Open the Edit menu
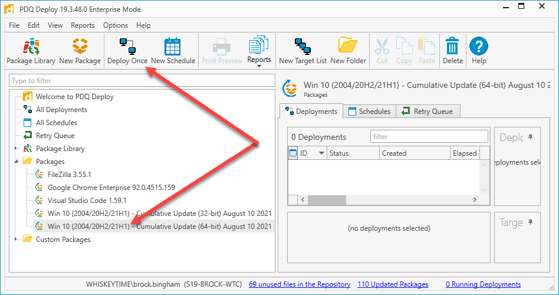559x295 pixels. (x=34, y=25)
